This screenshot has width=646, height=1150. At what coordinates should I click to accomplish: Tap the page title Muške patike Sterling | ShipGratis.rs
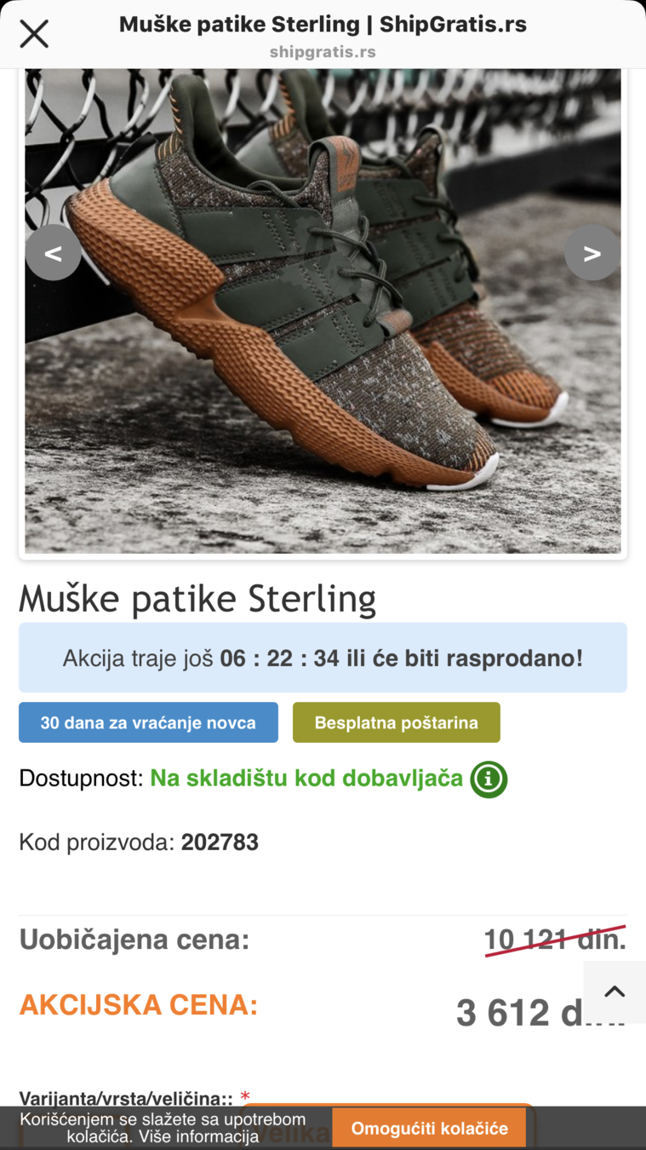point(323,25)
